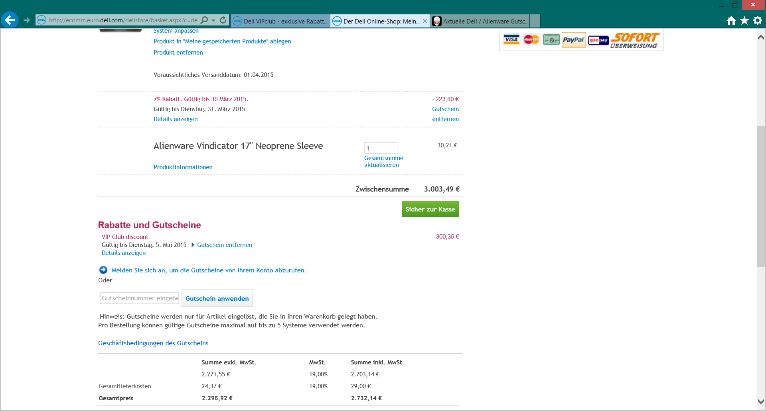Open the empty new tab button
766x411 pixels.
pyautogui.click(x=535, y=21)
